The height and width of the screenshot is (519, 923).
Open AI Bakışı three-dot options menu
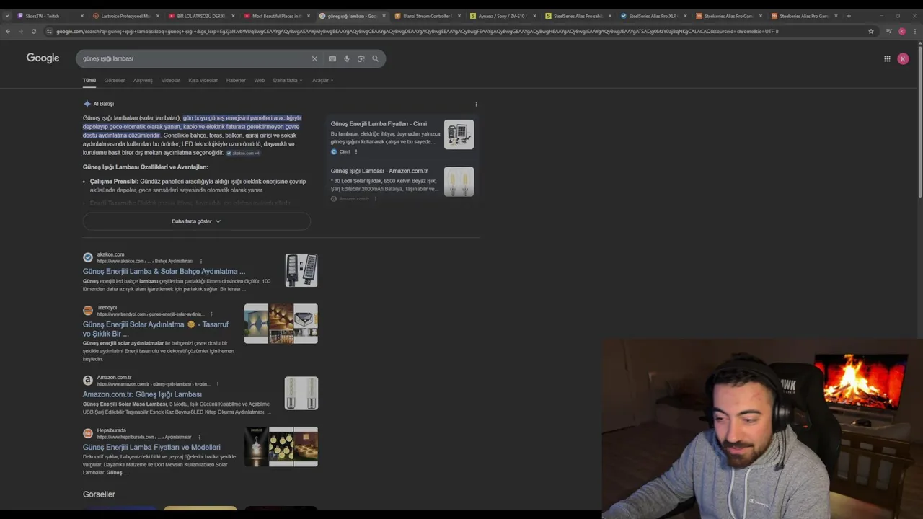(476, 104)
